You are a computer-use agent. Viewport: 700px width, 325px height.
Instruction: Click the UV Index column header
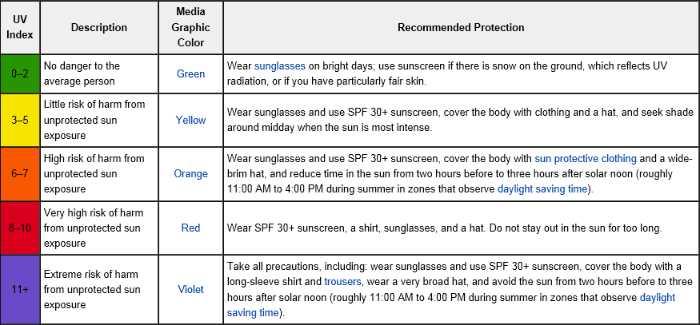point(20,27)
